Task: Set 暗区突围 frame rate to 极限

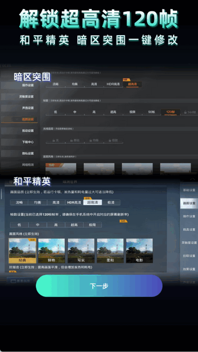Action: click(132, 112)
